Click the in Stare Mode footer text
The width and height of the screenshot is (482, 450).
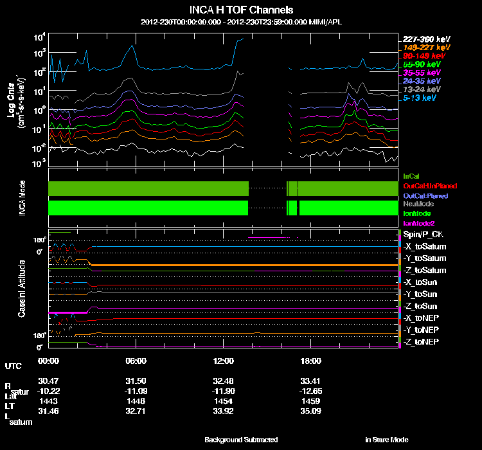point(386,440)
